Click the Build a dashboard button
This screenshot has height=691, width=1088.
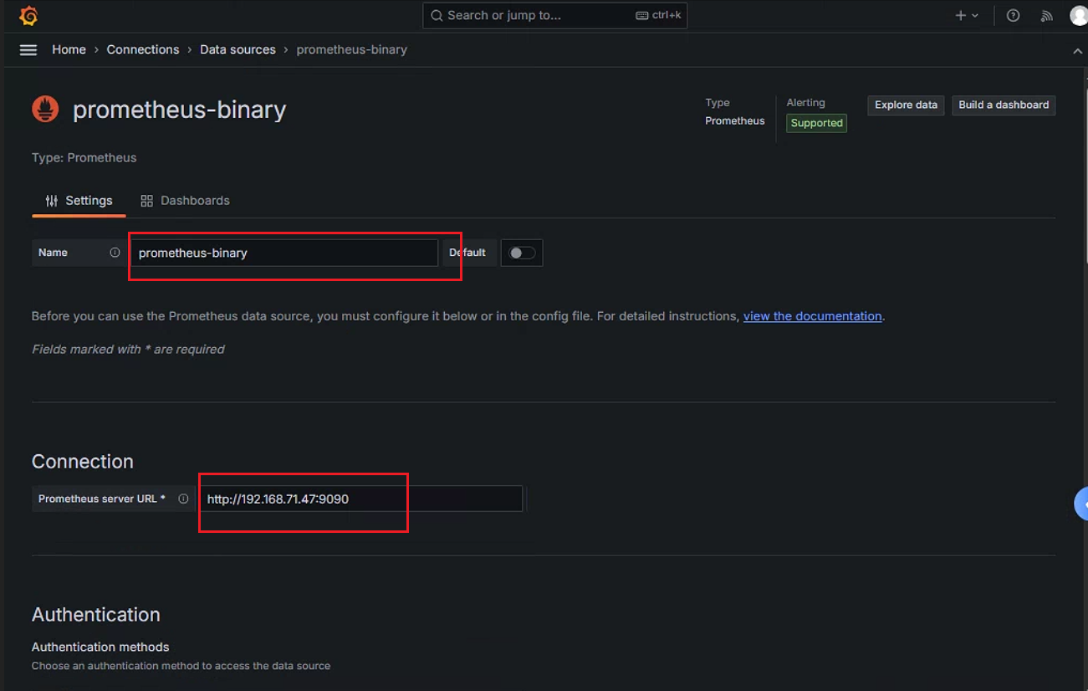coord(1004,105)
